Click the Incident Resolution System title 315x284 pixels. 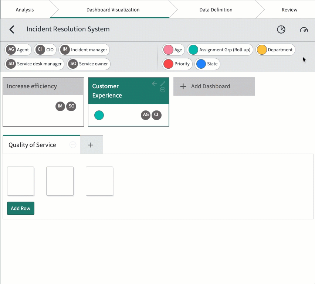tap(68, 29)
